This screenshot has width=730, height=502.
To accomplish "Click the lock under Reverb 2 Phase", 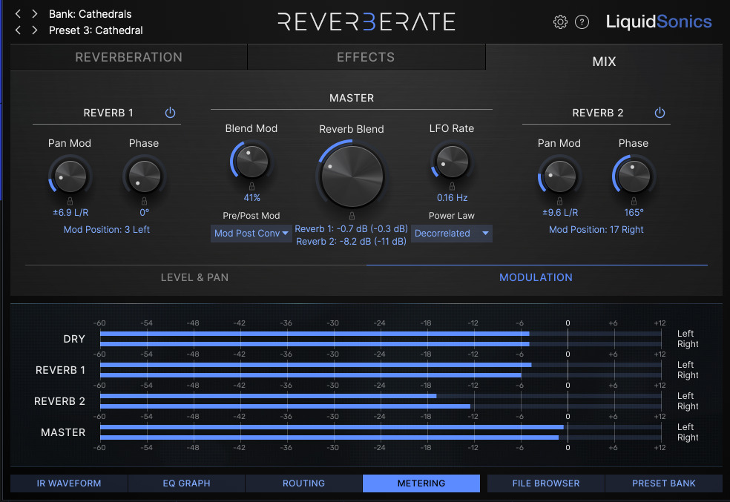I will pyautogui.click(x=634, y=201).
